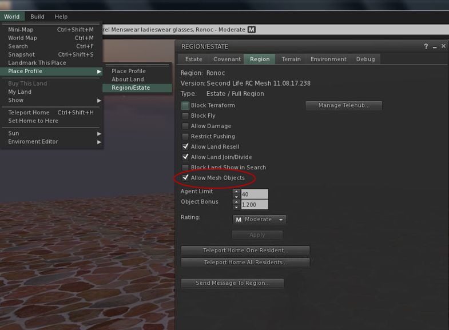Screen dimensions: 449x330
Task: Open the Rating dropdown showing Moderate
Action: coord(259,220)
